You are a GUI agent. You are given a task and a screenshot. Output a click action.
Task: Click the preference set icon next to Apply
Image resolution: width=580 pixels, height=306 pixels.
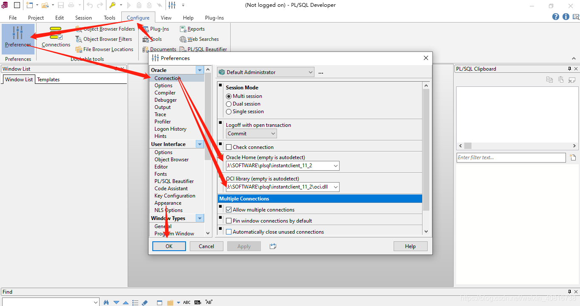(x=273, y=246)
